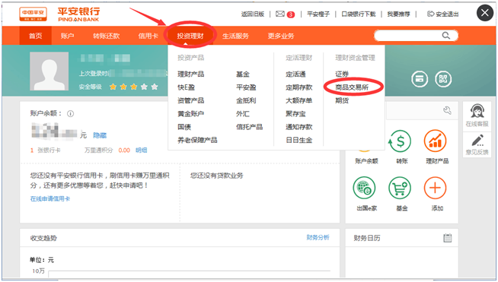Select 期货 menu entry
This screenshot has width=498, height=282.
tap(342, 100)
